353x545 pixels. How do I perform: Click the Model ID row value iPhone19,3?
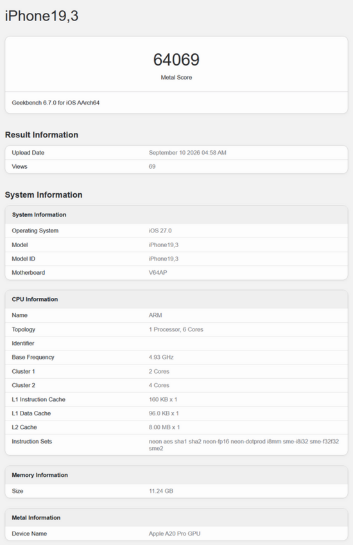pos(164,259)
